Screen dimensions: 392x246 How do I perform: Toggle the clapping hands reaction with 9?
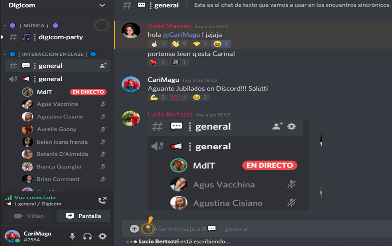(x=179, y=44)
